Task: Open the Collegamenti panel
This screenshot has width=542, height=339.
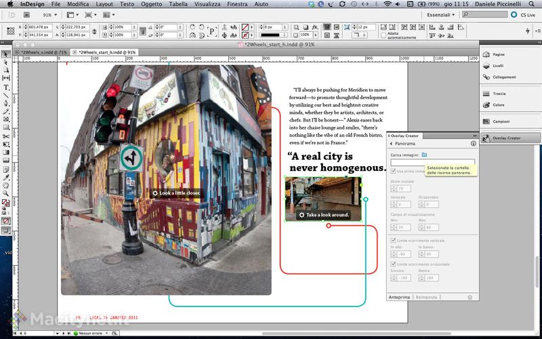Action: [x=503, y=77]
